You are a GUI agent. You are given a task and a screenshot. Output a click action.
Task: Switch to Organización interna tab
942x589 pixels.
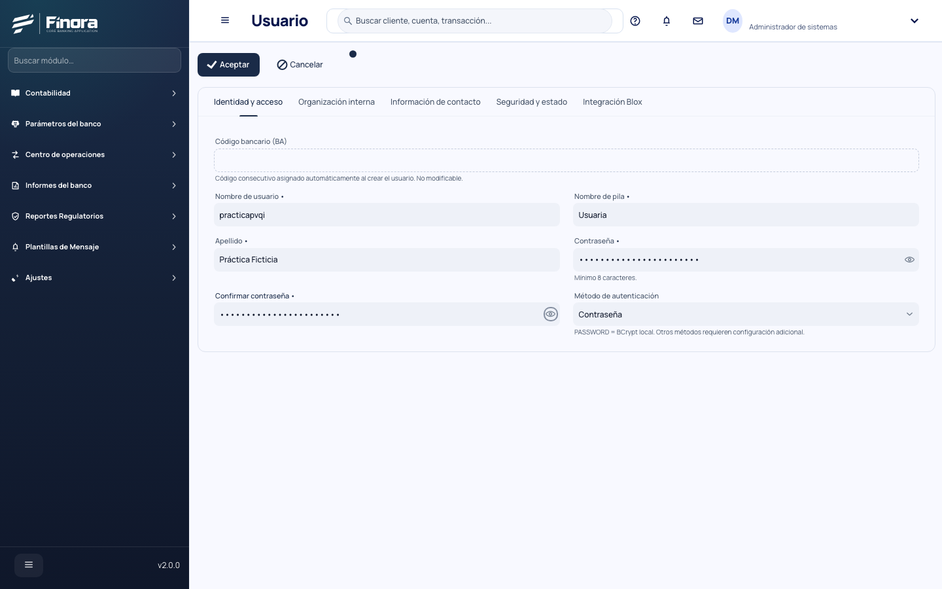(x=336, y=102)
